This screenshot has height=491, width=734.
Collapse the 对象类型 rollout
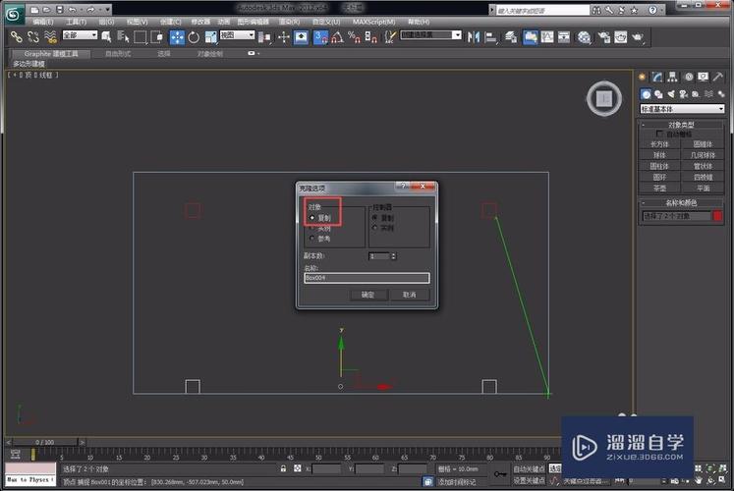click(681, 125)
